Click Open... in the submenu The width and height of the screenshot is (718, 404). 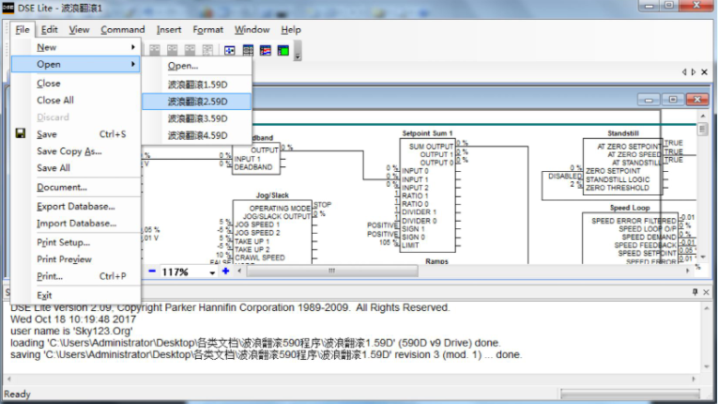pyautogui.click(x=183, y=66)
